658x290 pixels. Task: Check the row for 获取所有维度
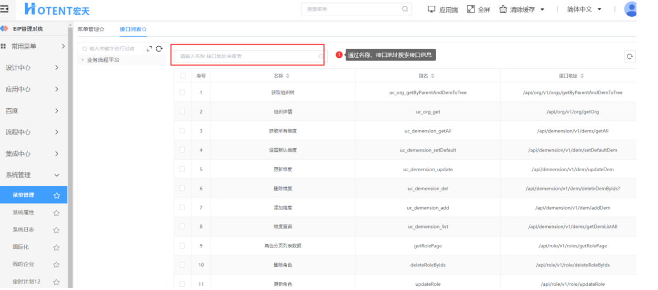click(183, 130)
